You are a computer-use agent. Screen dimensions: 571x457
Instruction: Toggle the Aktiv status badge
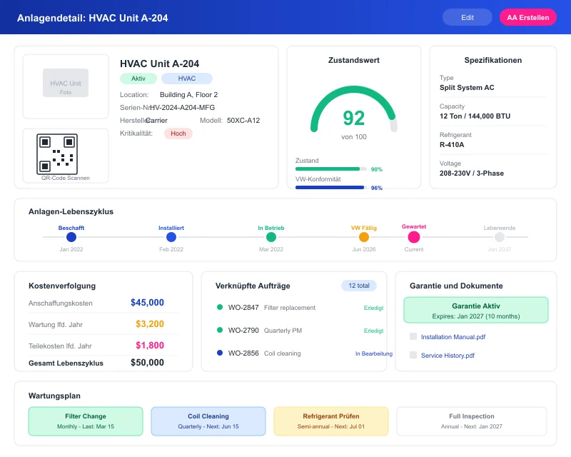point(138,79)
